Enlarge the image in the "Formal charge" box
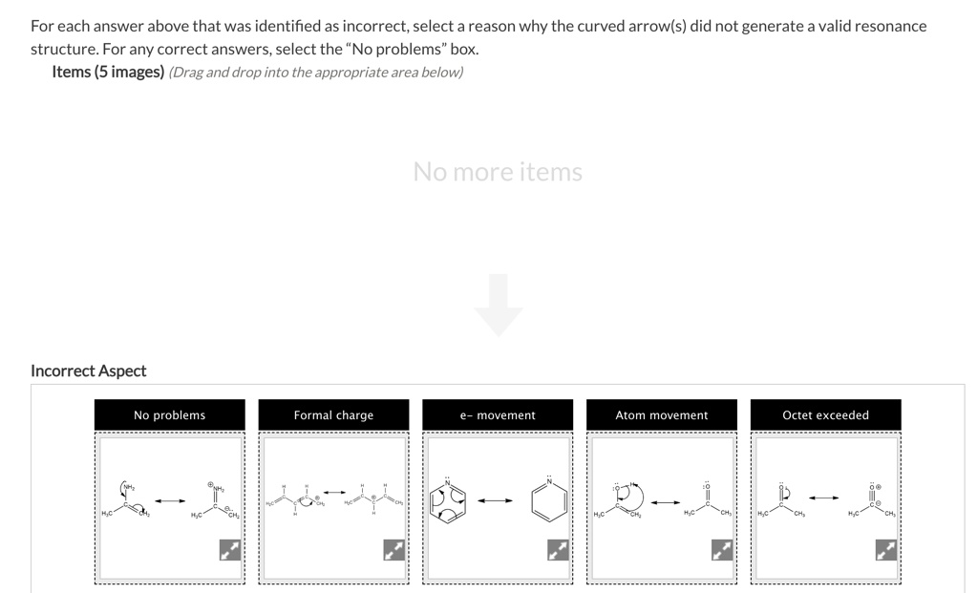The height and width of the screenshot is (593, 978). pos(393,550)
